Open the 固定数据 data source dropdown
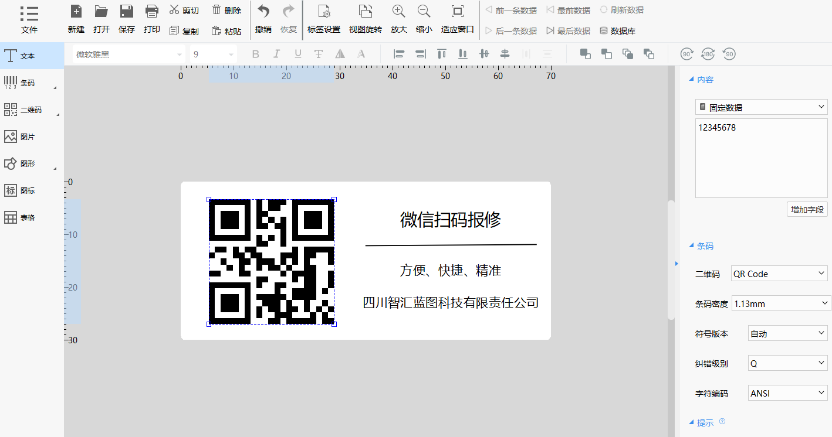Image resolution: width=832 pixels, height=437 pixels. coord(761,107)
